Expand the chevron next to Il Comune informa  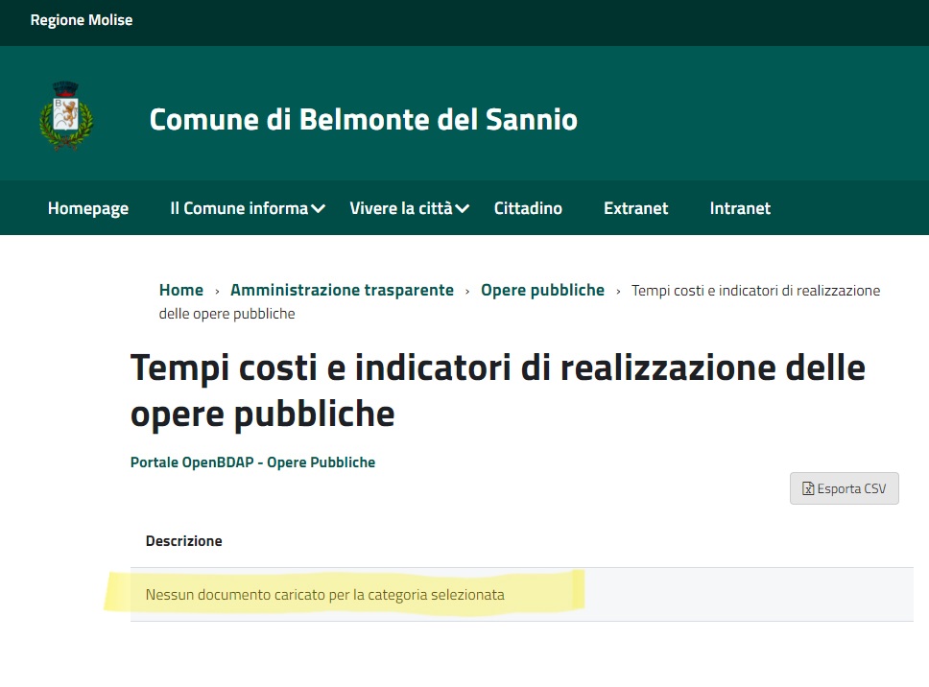tap(319, 209)
